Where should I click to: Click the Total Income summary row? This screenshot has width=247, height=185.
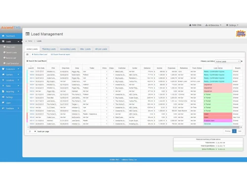tap(208, 143)
